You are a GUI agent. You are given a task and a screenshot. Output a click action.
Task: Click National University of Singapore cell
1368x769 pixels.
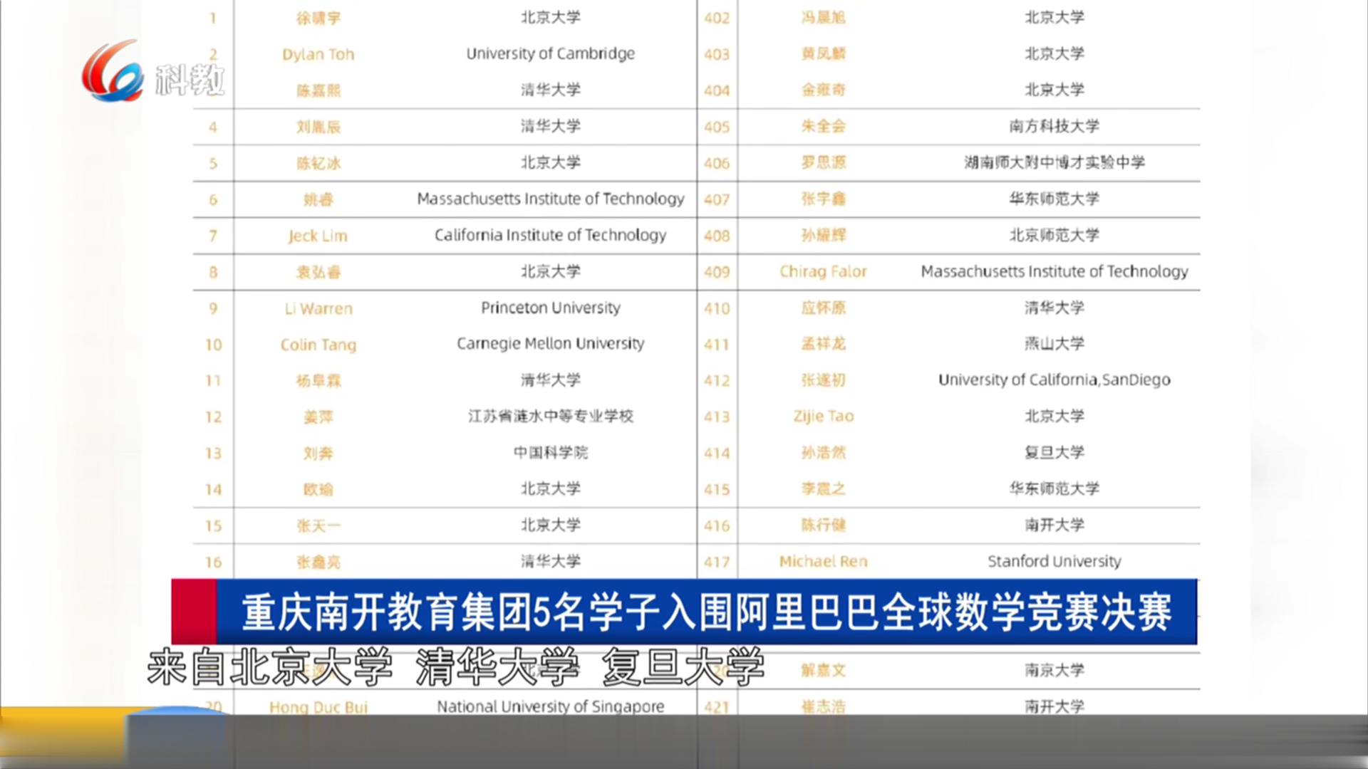pos(550,706)
